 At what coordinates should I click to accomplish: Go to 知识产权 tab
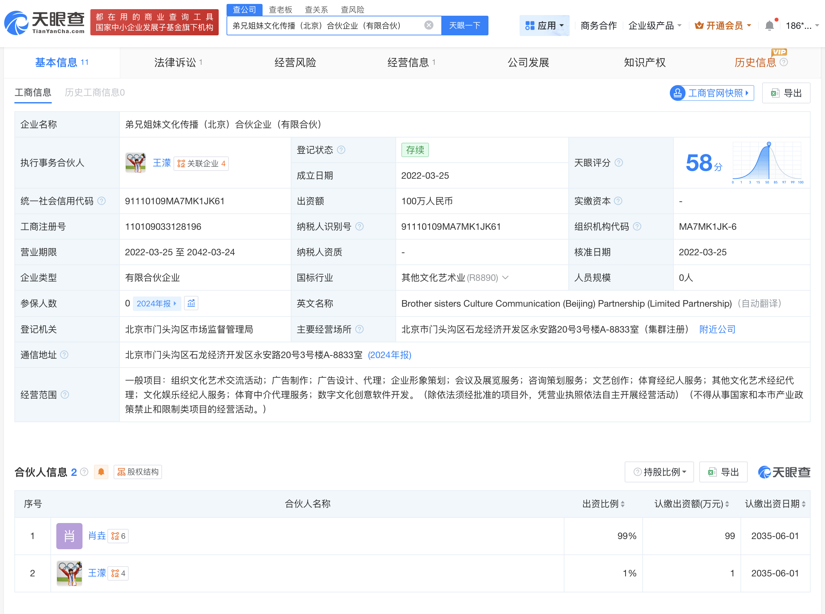tap(645, 62)
